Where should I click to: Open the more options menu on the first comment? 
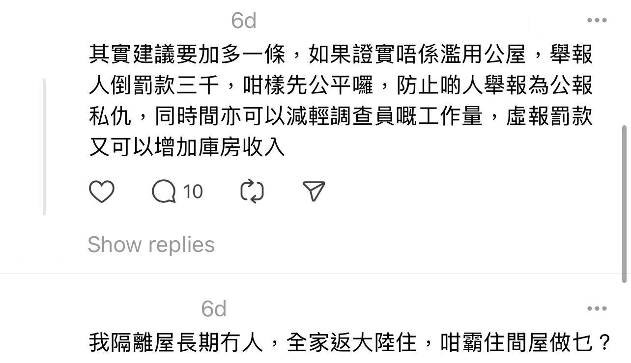pos(597,20)
